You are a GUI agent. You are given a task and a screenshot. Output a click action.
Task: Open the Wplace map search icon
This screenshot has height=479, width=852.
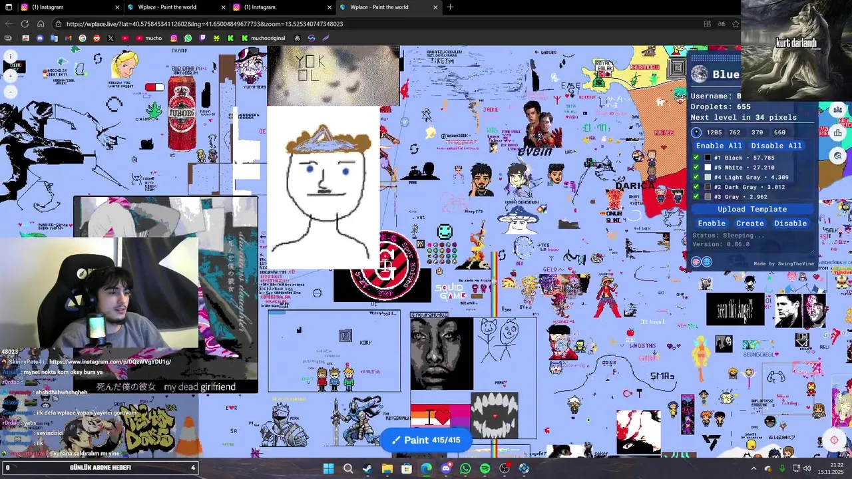click(x=838, y=156)
